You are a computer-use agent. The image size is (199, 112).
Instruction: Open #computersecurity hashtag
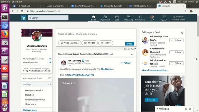[34, 90]
